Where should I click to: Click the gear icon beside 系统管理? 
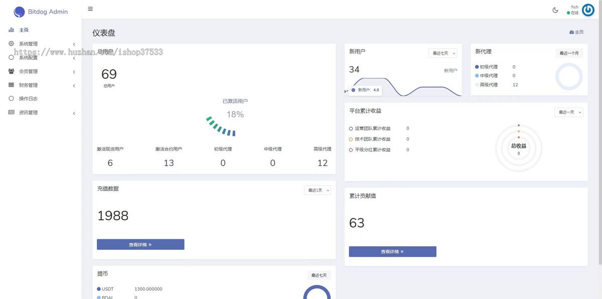coord(11,44)
